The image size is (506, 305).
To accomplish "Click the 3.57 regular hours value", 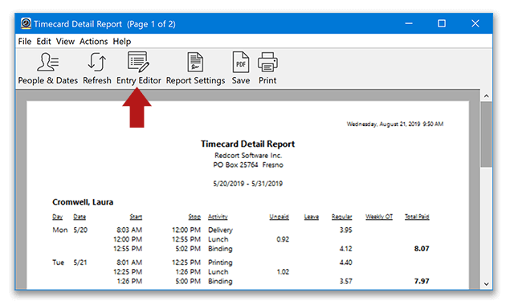I will (345, 281).
